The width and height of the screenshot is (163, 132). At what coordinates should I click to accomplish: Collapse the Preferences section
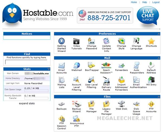pyautogui.click(x=159, y=34)
